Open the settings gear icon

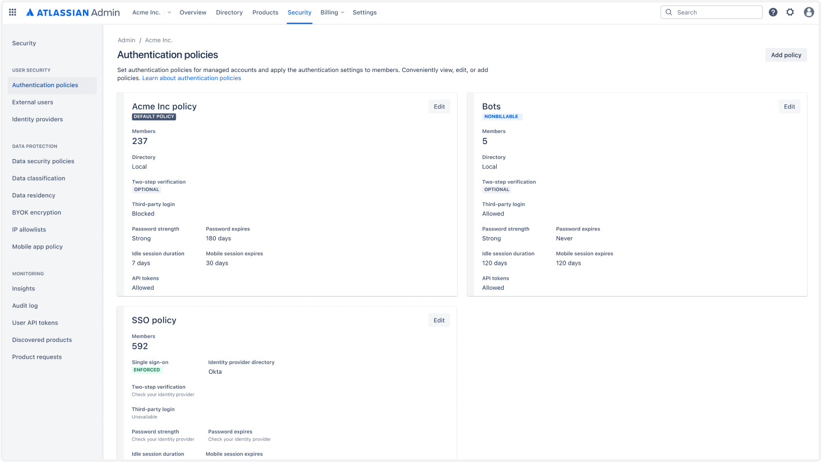point(790,12)
